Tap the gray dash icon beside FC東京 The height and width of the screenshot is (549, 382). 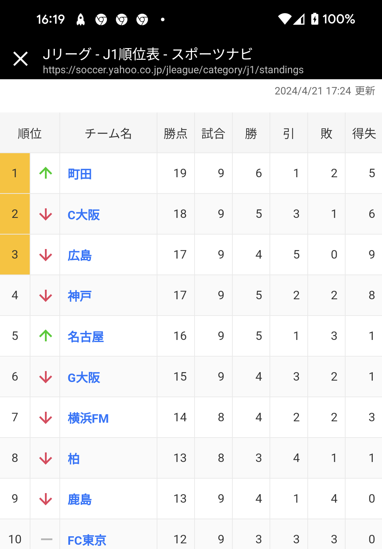[x=46, y=539]
